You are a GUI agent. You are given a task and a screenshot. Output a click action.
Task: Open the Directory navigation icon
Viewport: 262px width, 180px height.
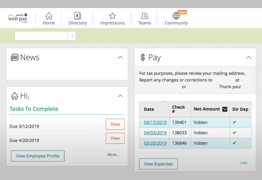click(x=78, y=16)
